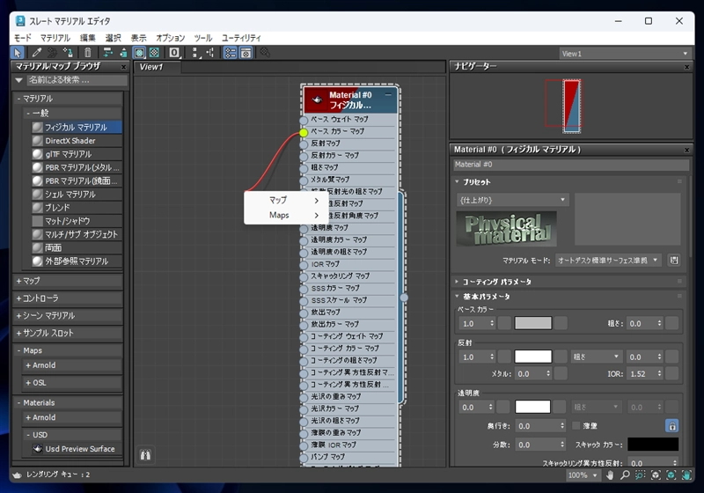Click the binoculars search icon in View1

pyautogui.click(x=145, y=455)
